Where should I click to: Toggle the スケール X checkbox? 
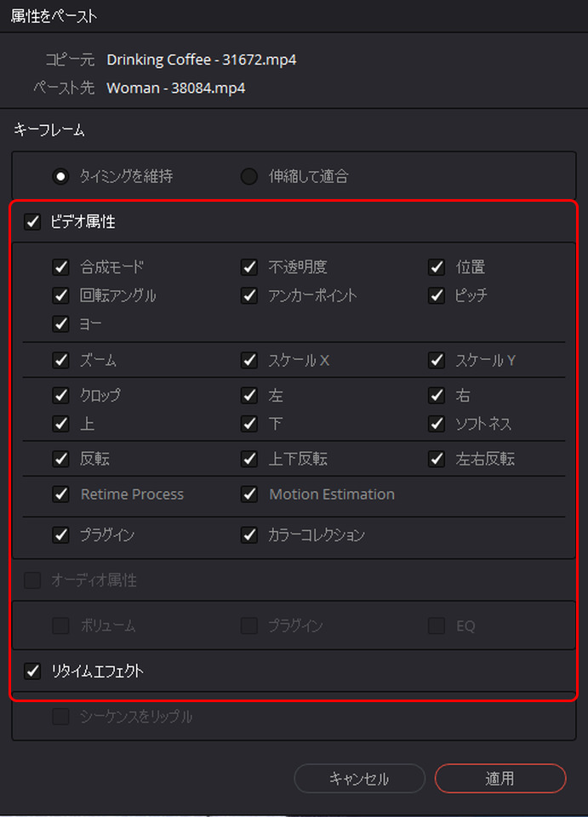pos(249,360)
